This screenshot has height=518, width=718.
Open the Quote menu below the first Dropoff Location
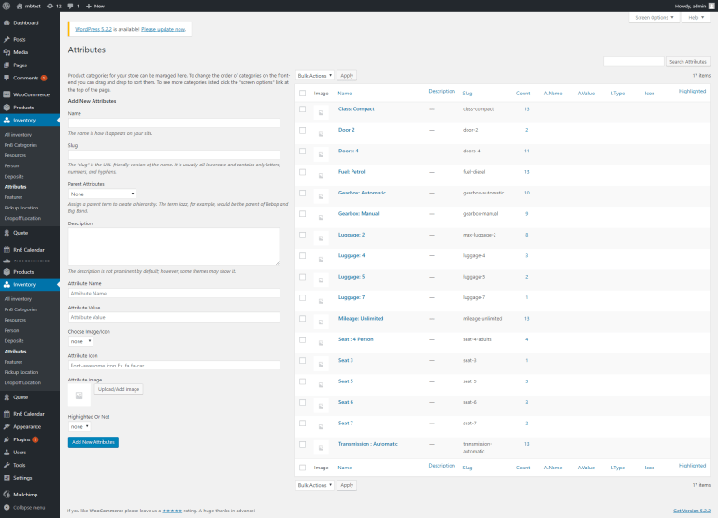(x=21, y=233)
